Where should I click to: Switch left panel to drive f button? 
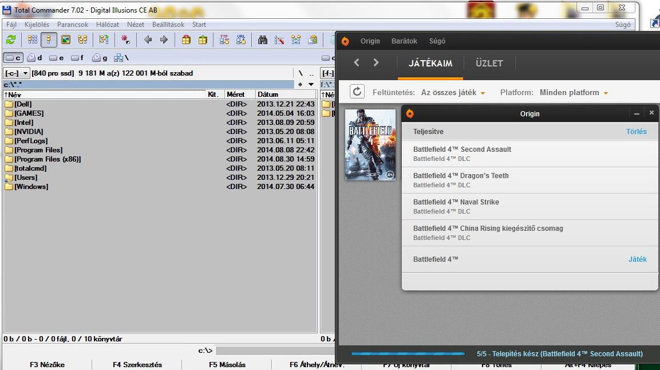click(77, 58)
